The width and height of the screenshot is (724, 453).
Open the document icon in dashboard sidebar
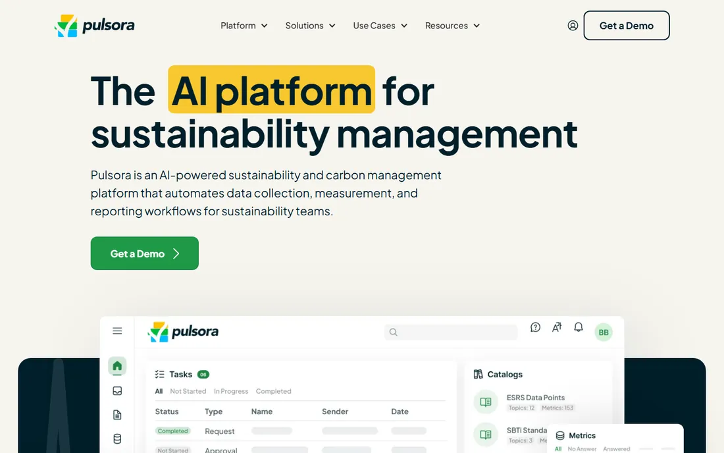coord(117,415)
